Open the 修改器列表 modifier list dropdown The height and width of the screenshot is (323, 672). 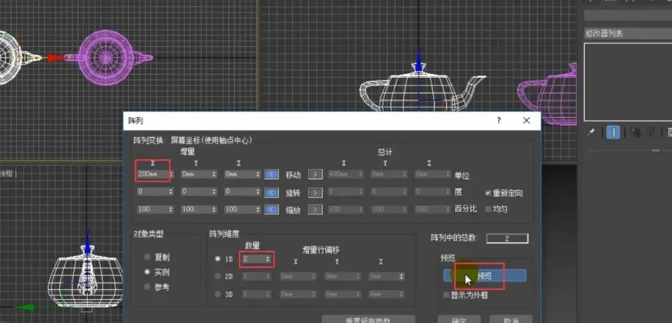[x=628, y=34]
